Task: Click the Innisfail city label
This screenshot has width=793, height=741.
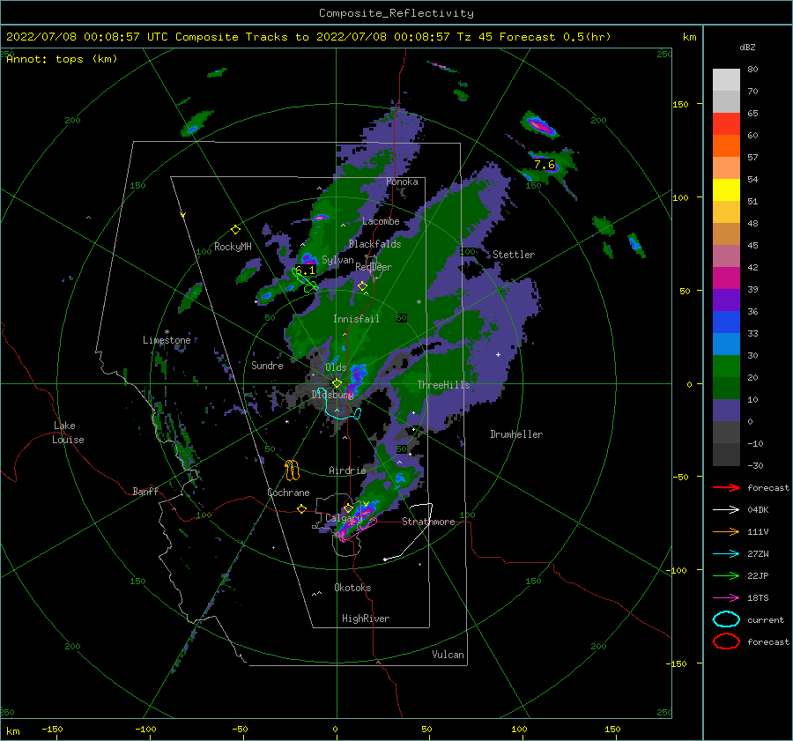Action: point(356,319)
